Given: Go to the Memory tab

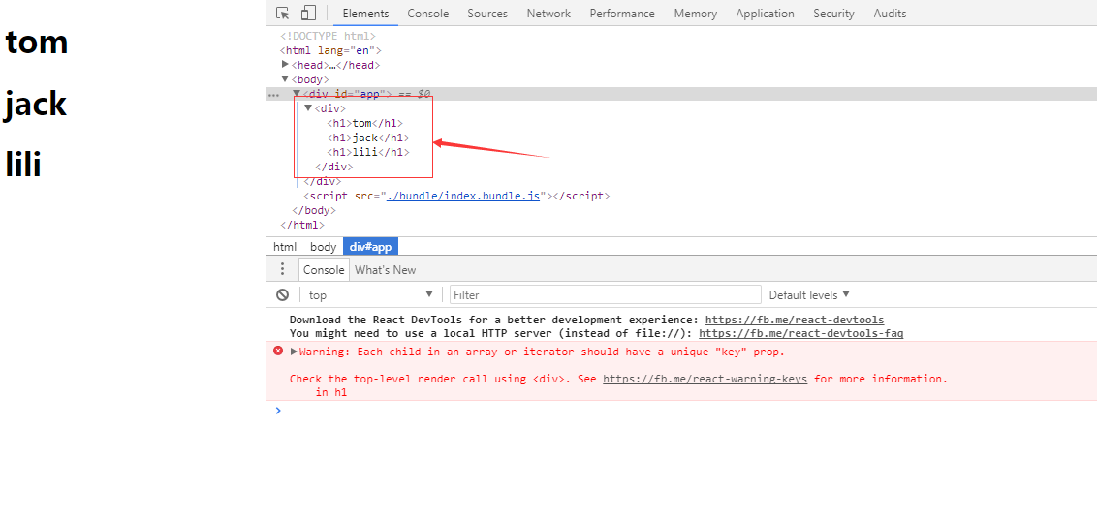Looking at the screenshot, I should [696, 14].
